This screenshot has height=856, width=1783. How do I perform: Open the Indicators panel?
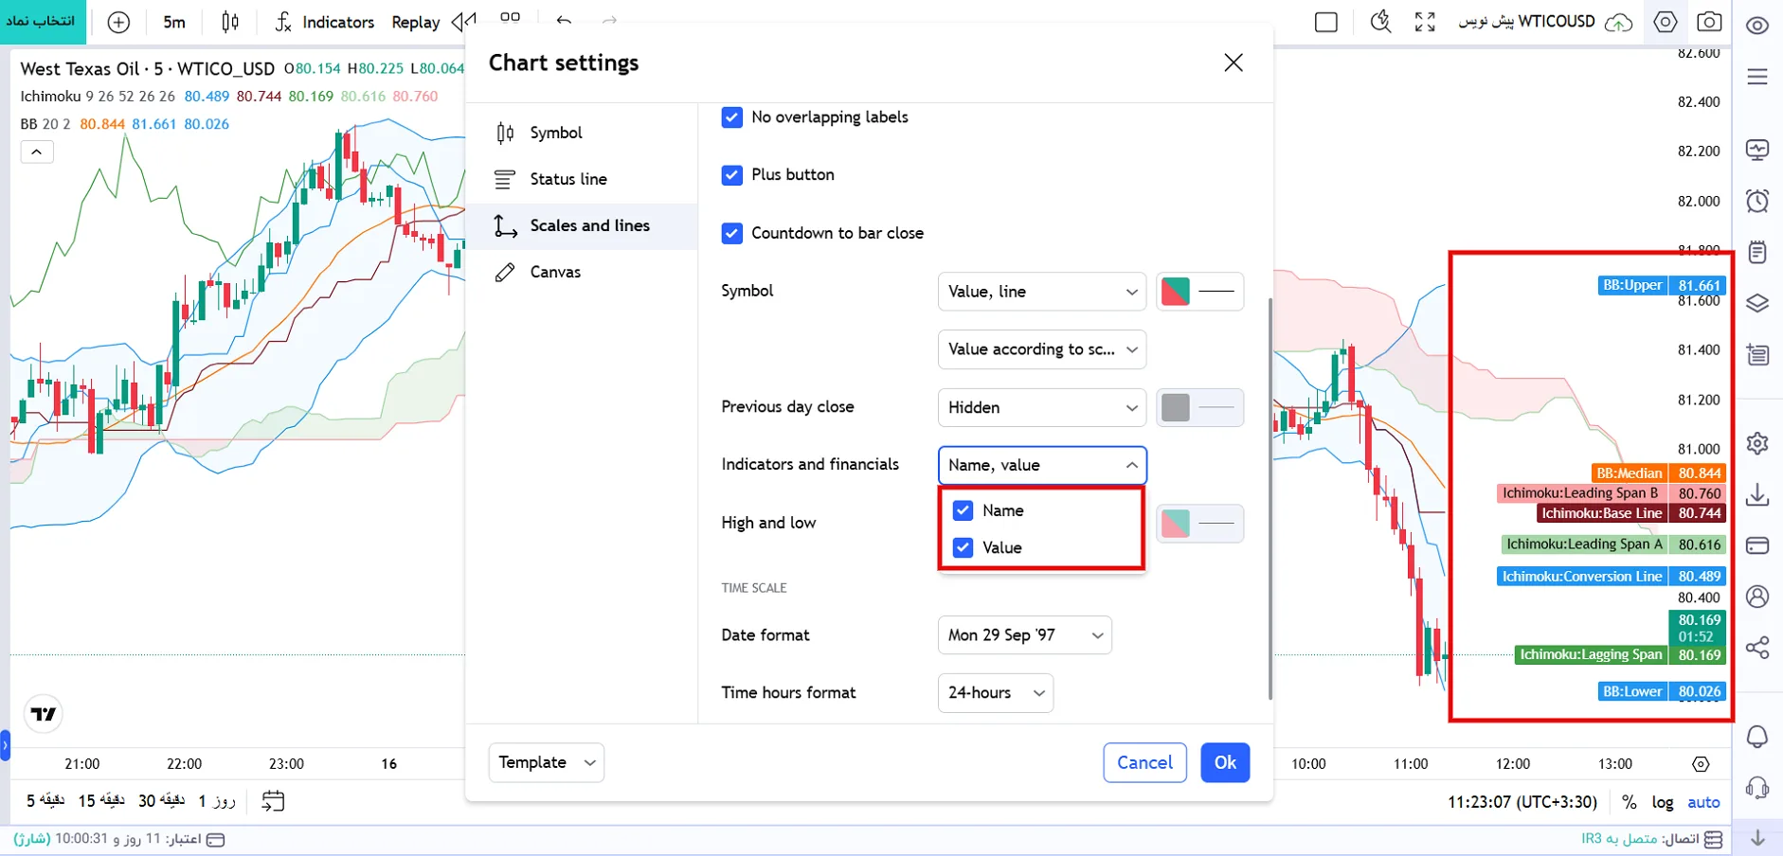click(x=325, y=22)
